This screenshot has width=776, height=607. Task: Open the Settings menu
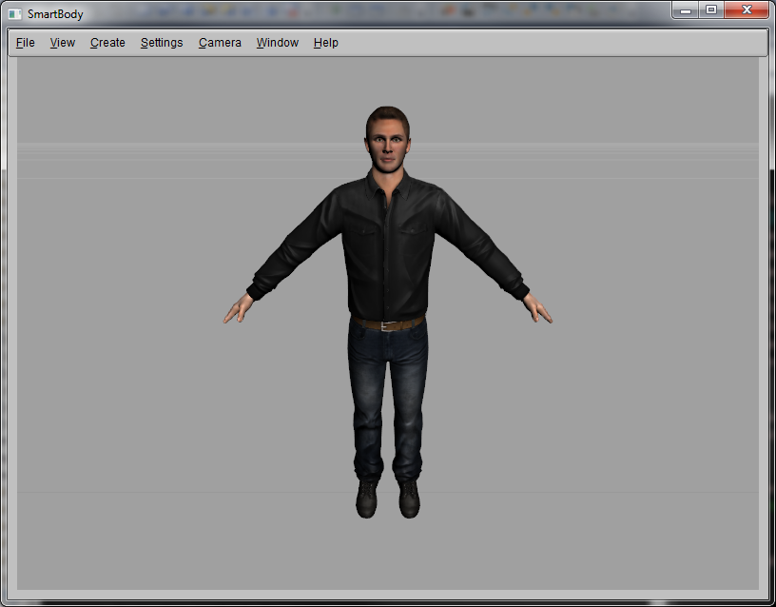coord(162,43)
